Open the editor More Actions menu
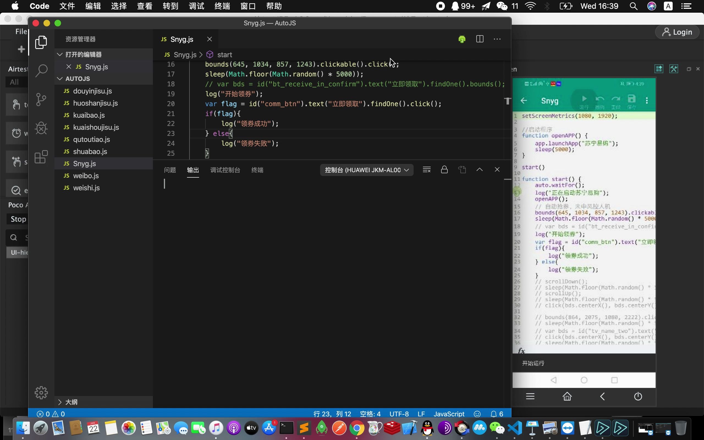The image size is (704, 440). (497, 39)
